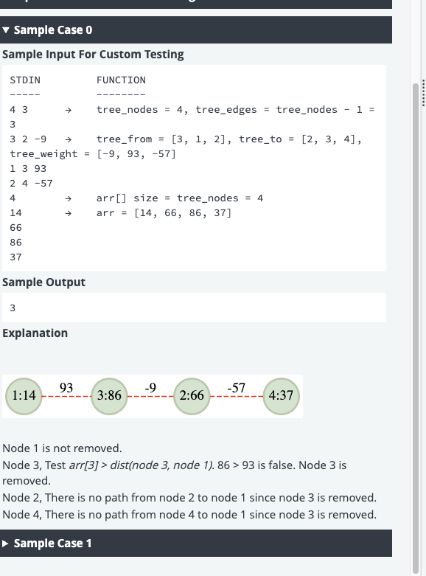
Task: Click graph node 4:37
Action: pyautogui.click(x=281, y=396)
